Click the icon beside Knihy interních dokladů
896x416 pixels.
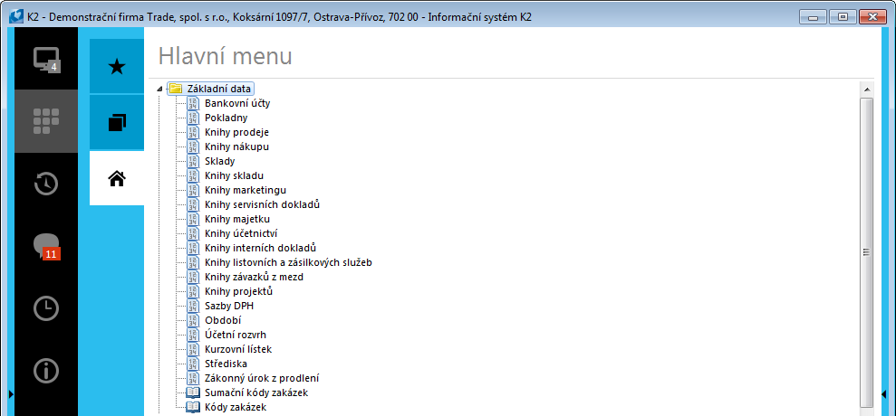pos(194,248)
